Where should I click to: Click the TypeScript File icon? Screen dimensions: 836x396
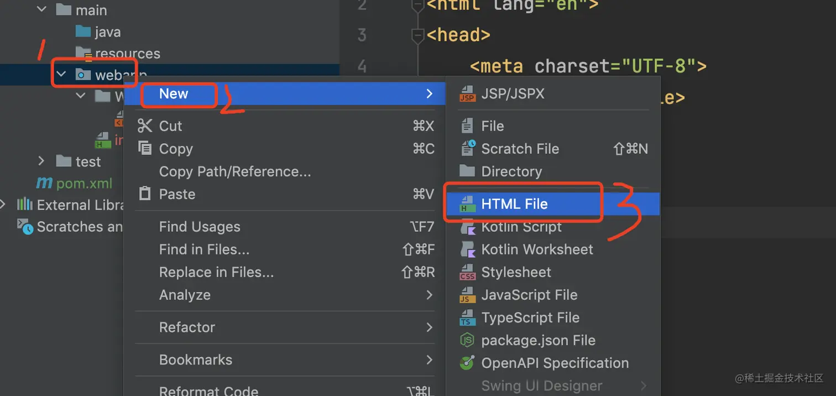point(468,317)
